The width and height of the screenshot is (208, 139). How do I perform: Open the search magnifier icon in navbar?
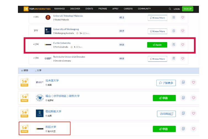coord(170,9)
